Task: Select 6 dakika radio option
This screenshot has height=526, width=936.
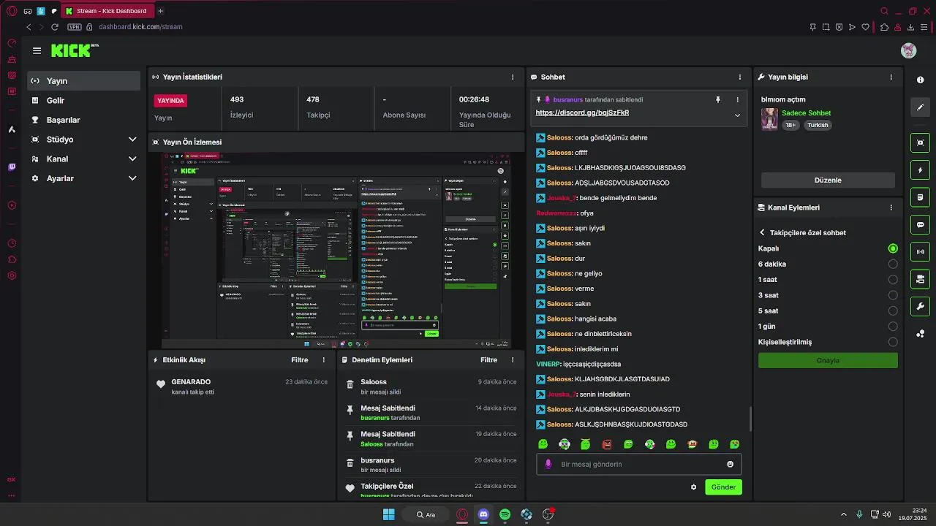Action: pyautogui.click(x=893, y=264)
